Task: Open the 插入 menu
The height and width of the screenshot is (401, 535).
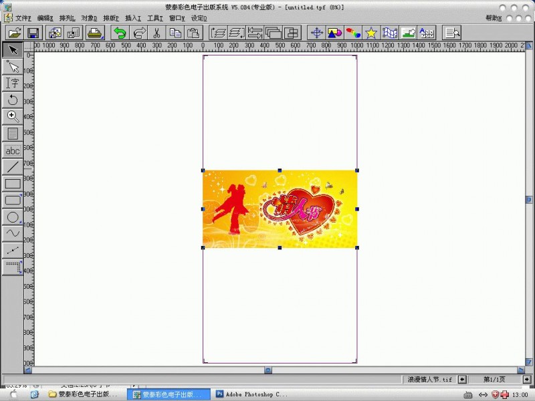Action: (133, 18)
